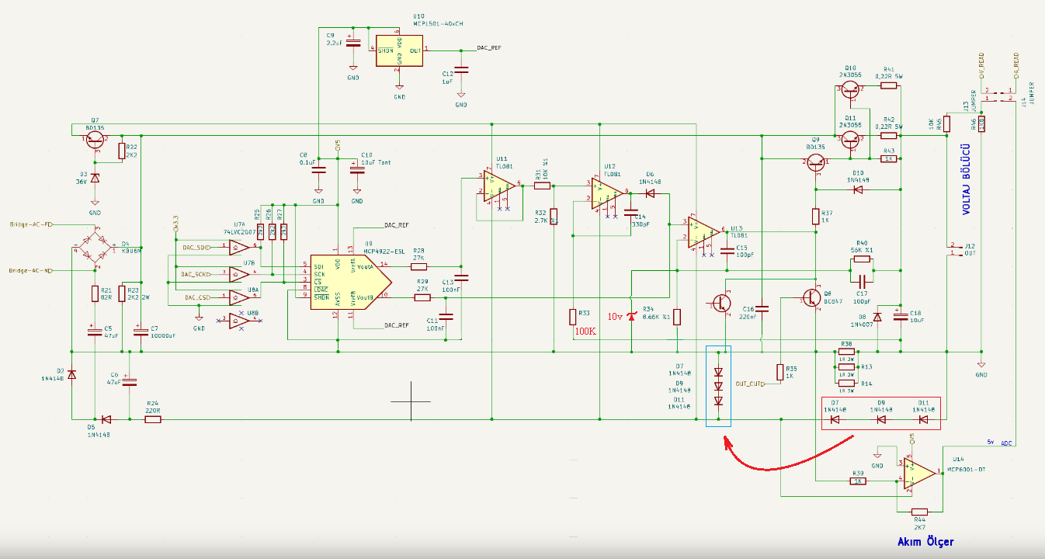Select the blue Akım Ölçer text label
This screenshot has height=559, width=1045.
(x=925, y=542)
